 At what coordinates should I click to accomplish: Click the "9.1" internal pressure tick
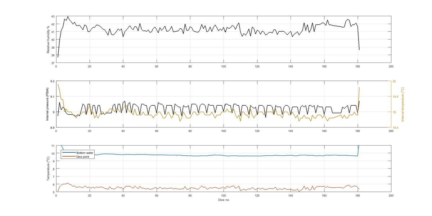pos(52,97)
